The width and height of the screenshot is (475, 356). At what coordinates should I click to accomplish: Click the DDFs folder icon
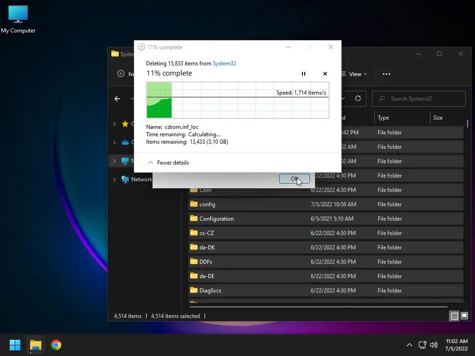194,261
